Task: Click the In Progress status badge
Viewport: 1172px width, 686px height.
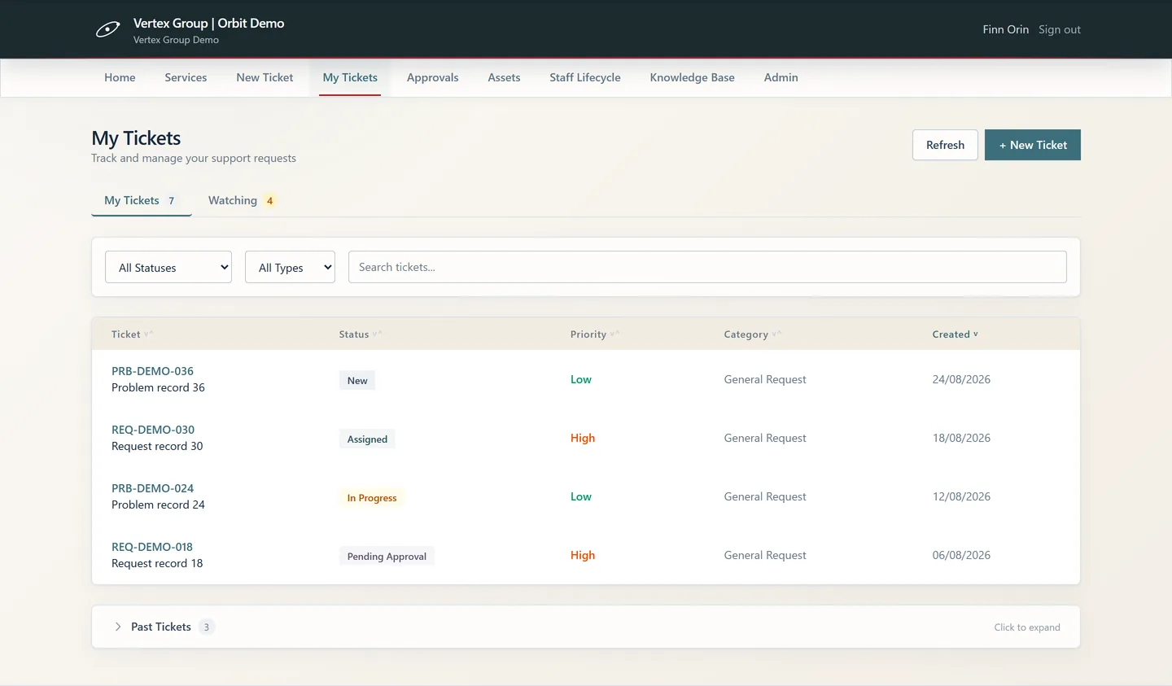Action: (x=372, y=497)
